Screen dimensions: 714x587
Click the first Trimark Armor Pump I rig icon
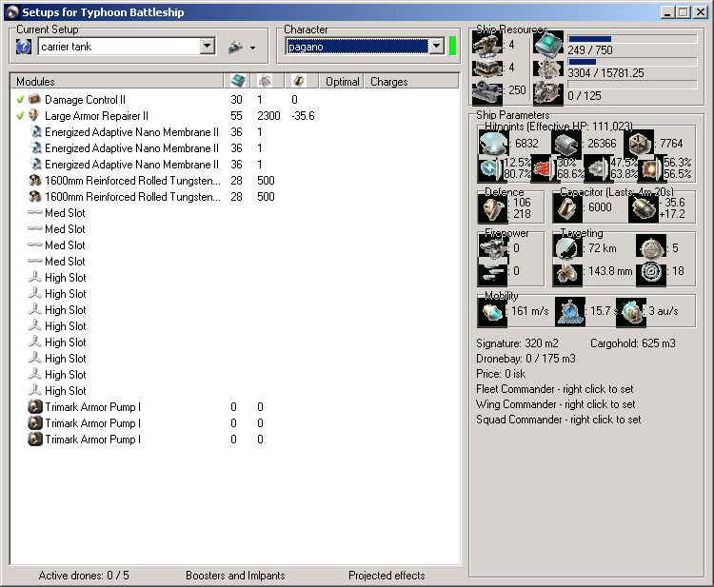[35, 407]
